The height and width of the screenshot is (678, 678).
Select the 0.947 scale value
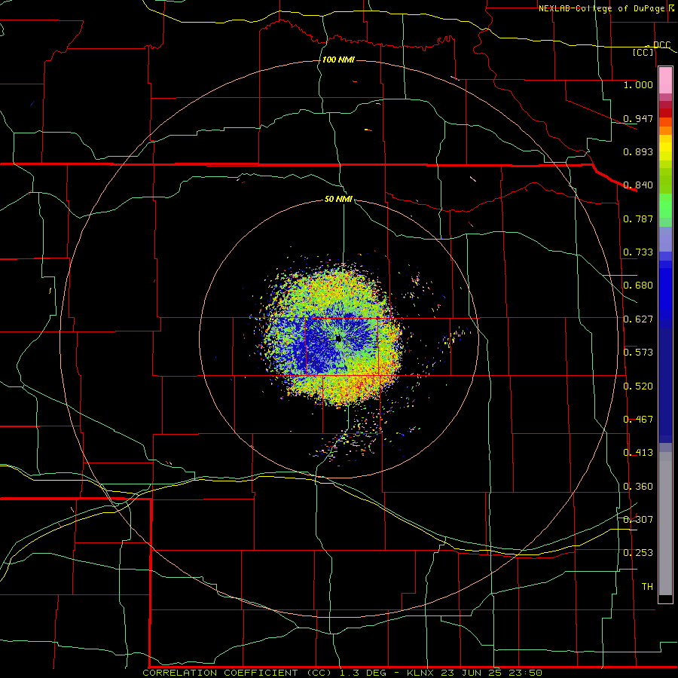pyautogui.click(x=638, y=118)
